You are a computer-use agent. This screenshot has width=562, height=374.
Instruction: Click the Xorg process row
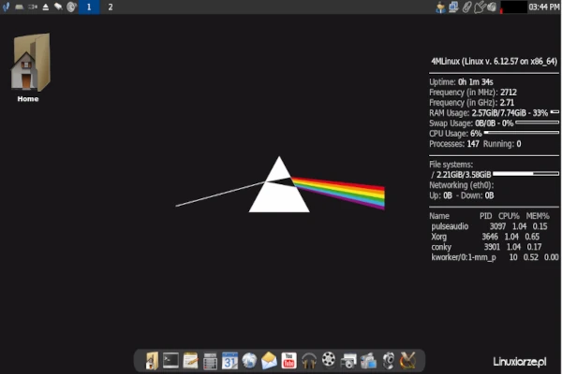(x=485, y=237)
